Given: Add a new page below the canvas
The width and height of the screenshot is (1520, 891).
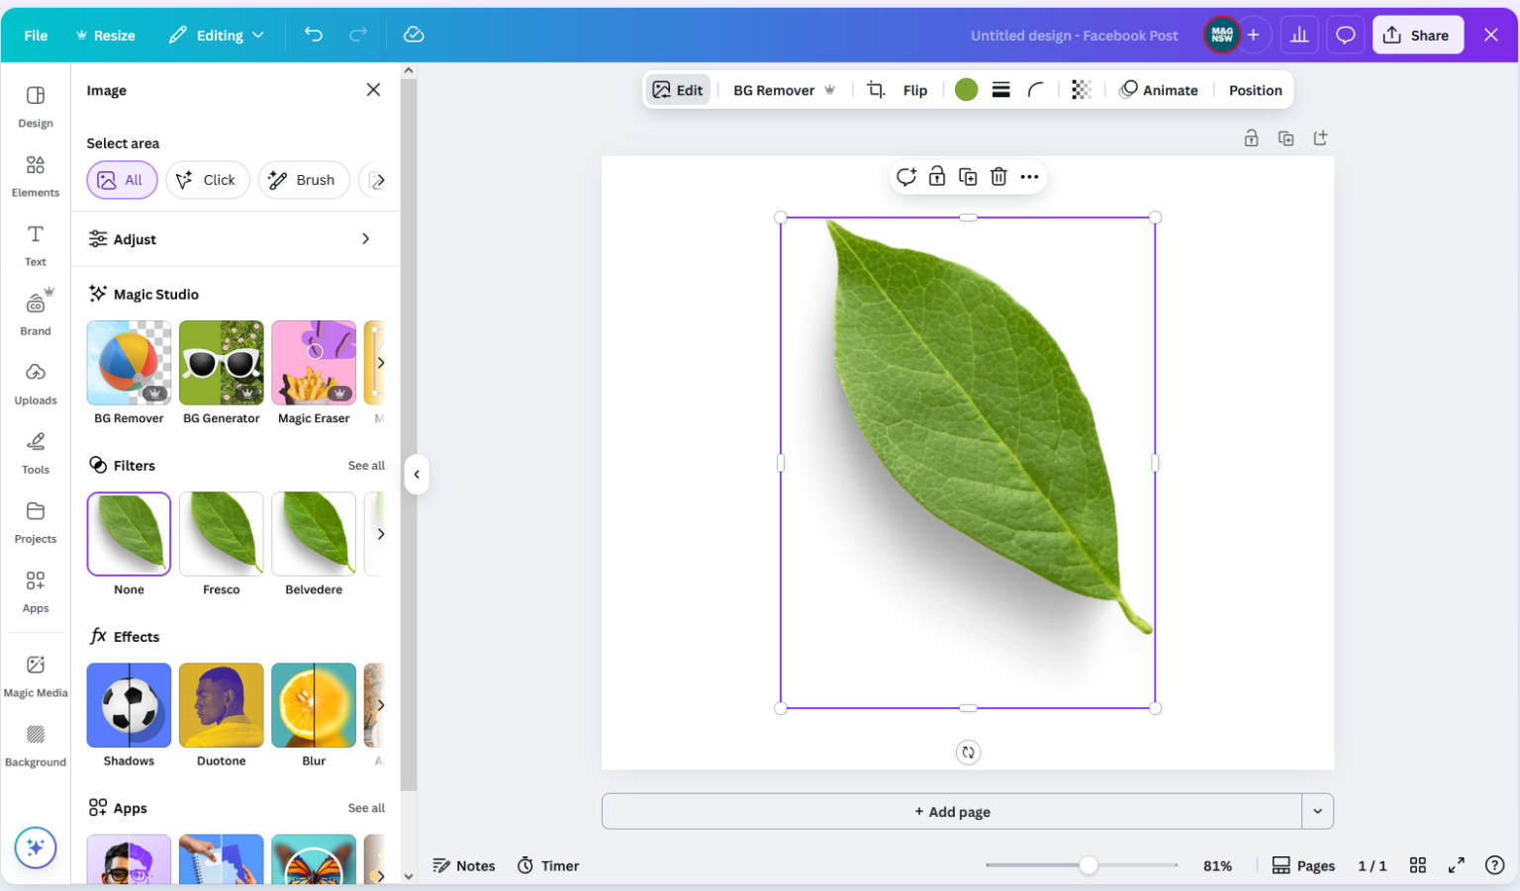Looking at the screenshot, I should 951,811.
